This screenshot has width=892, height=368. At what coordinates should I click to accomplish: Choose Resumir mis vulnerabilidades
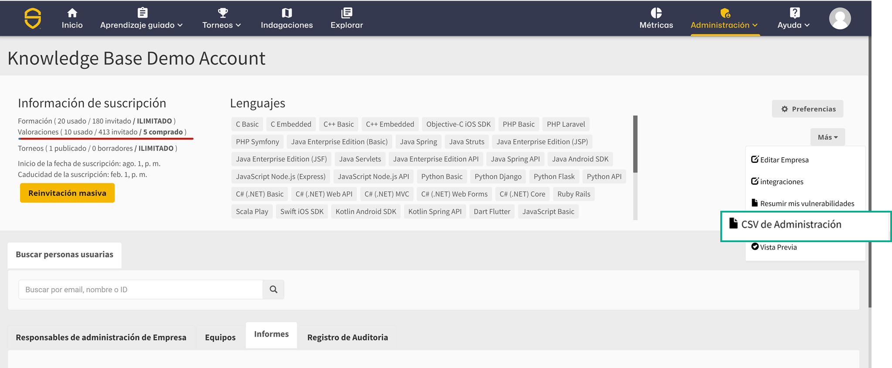tap(803, 203)
